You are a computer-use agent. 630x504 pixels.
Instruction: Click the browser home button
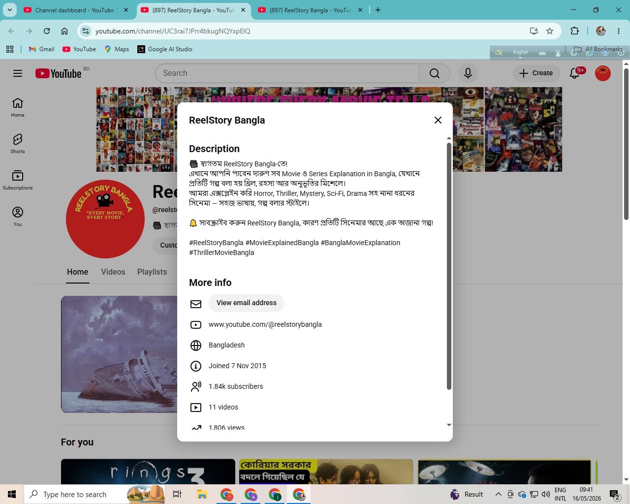click(x=64, y=31)
